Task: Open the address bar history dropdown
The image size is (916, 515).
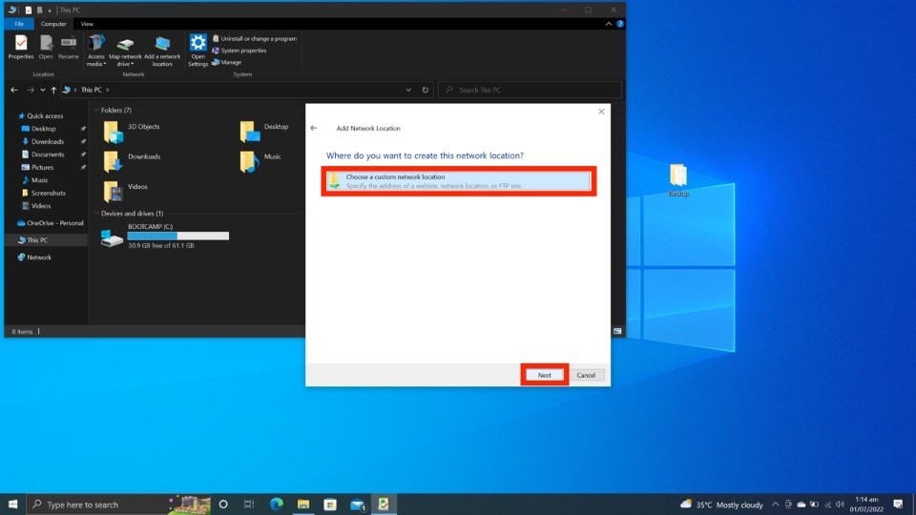Action: (408, 90)
